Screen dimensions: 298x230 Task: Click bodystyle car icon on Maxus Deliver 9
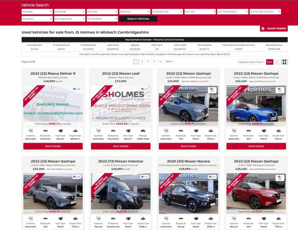(45, 131)
